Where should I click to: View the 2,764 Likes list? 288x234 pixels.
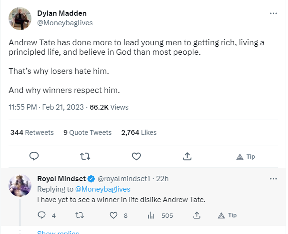[x=139, y=132]
